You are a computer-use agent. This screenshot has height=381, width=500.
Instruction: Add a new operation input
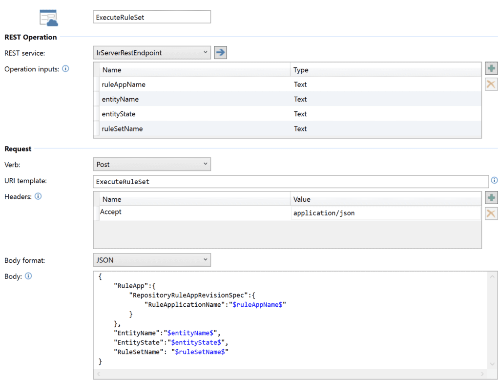pyautogui.click(x=491, y=68)
